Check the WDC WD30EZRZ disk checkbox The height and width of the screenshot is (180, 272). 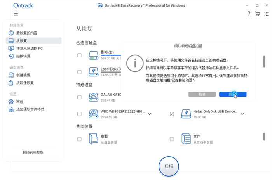coord(79,114)
